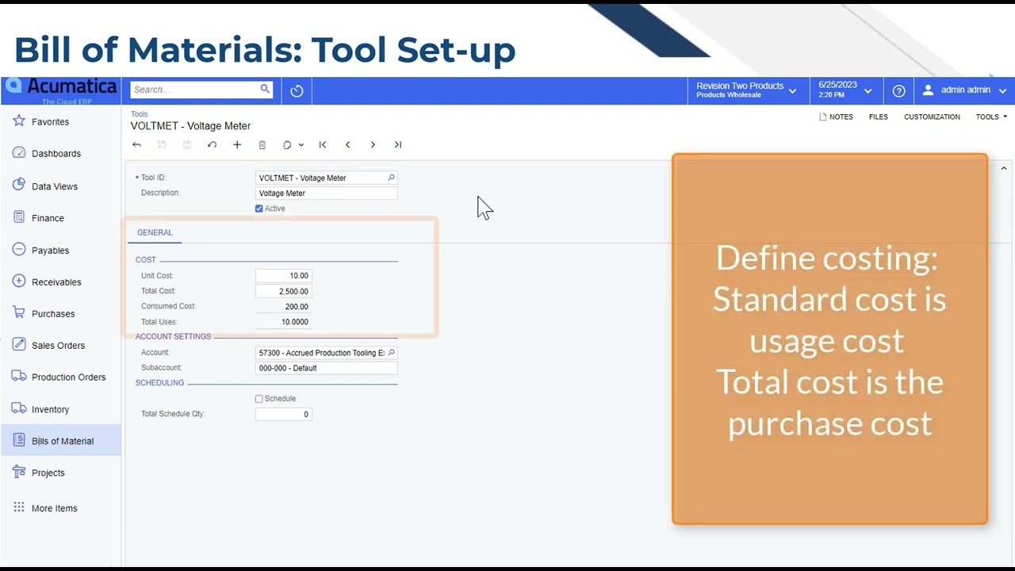Click the Account lookup magnifier
Image resolution: width=1015 pixels, height=571 pixels.
tap(391, 352)
